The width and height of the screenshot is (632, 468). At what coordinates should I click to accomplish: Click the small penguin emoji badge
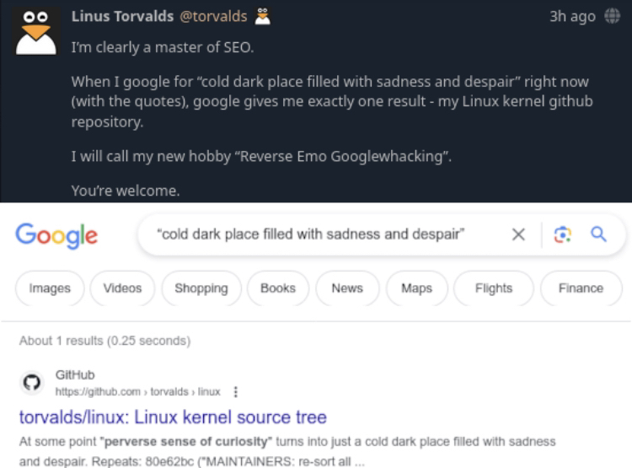point(264,16)
